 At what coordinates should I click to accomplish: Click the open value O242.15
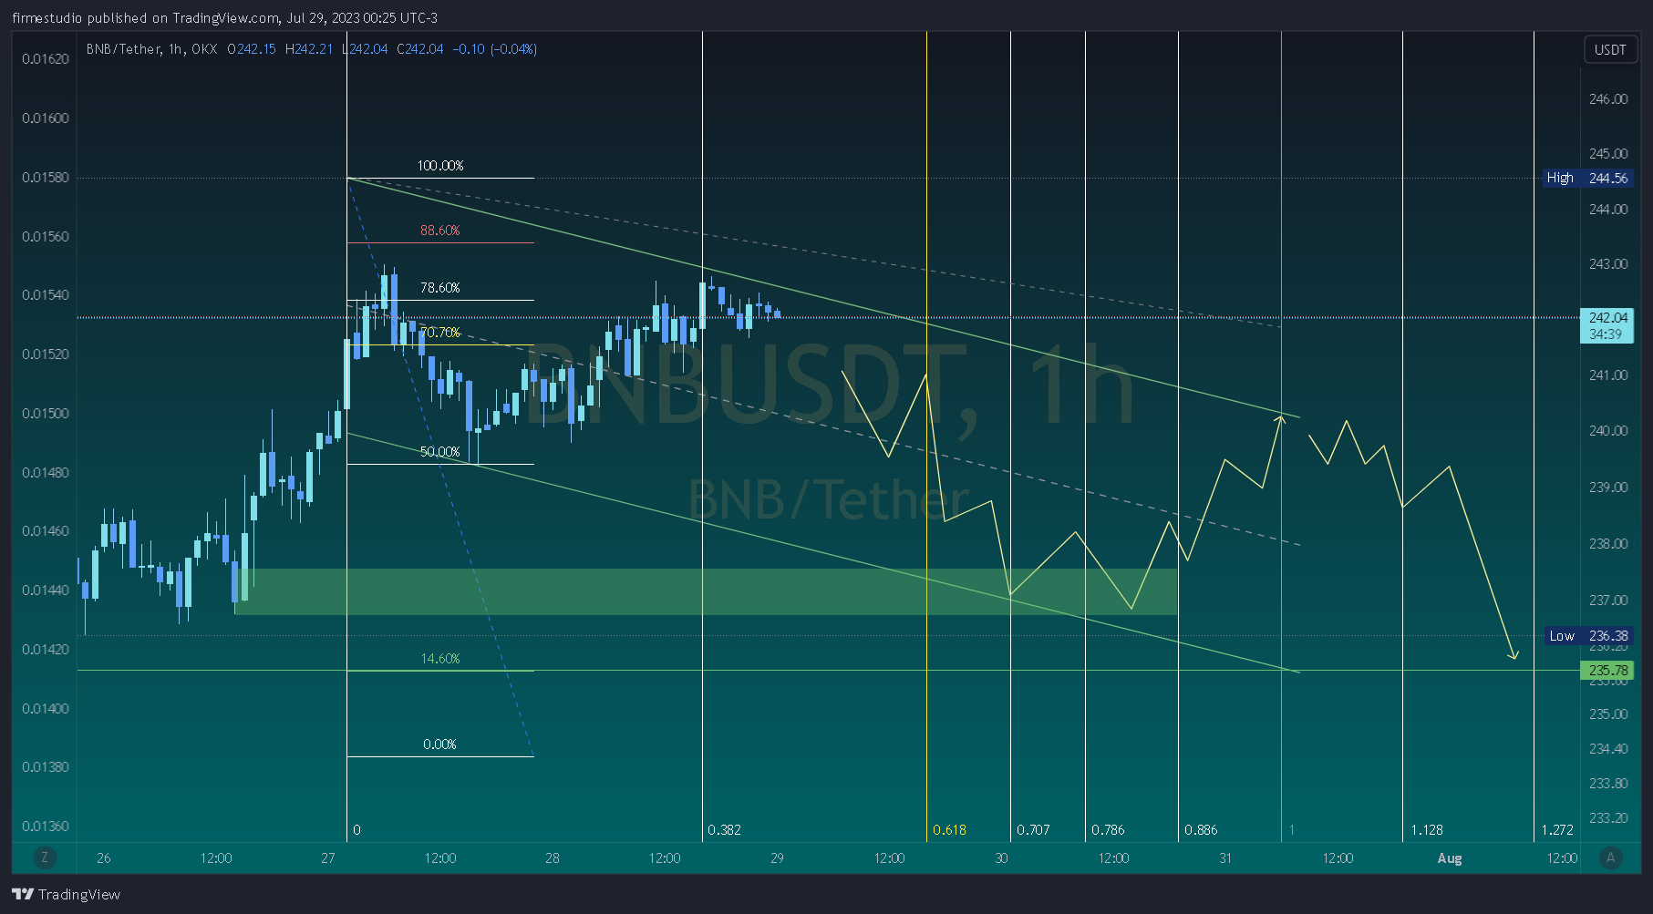[x=252, y=49]
